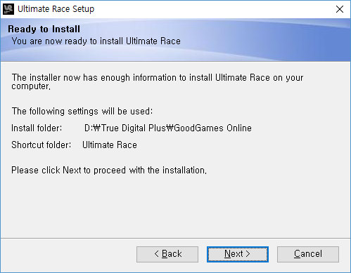
Task: Click the 'Ultimate Race Setup' window title
Action: (56, 9)
